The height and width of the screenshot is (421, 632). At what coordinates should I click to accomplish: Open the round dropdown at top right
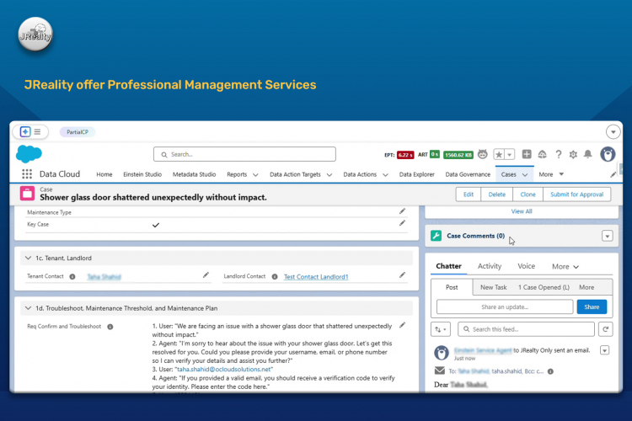(x=613, y=131)
